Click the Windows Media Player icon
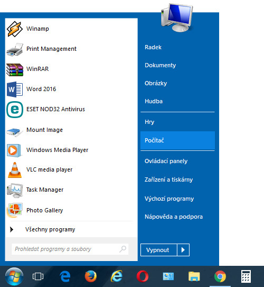The height and width of the screenshot is (287, 264). click(x=14, y=150)
